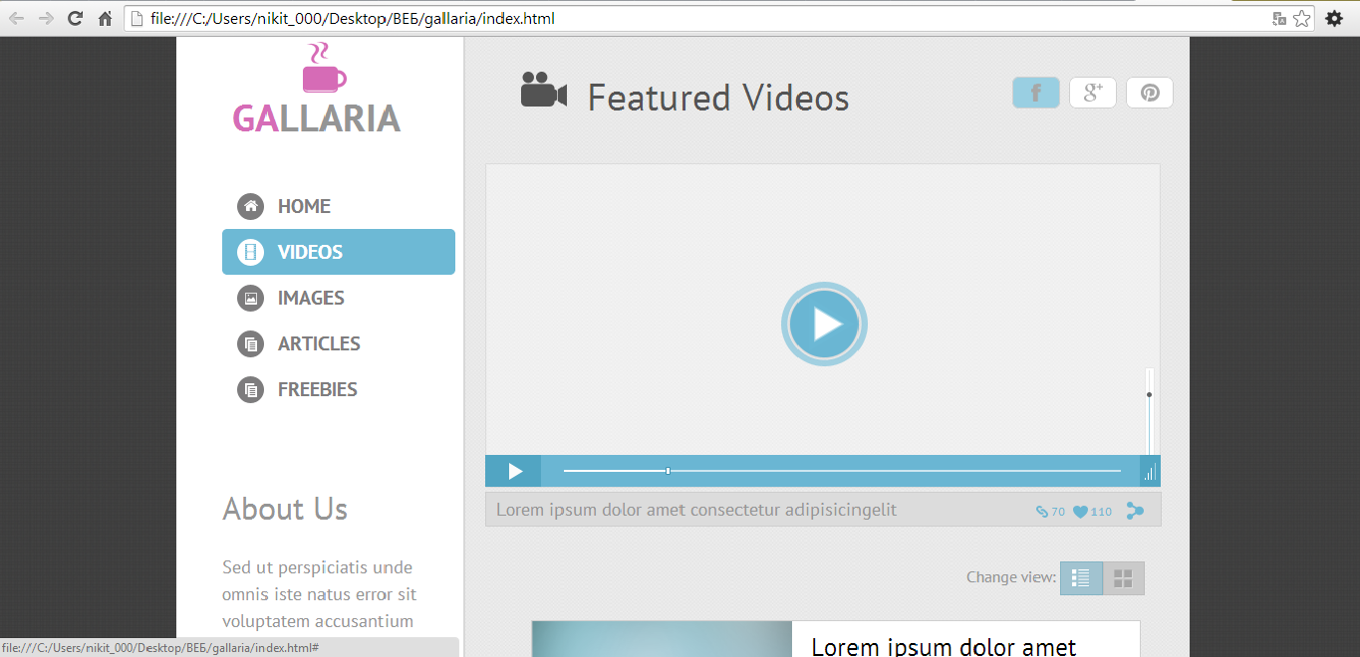Click the volume bars icon in player
The image size is (1360, 657).
pyautogui.click(x=1150, y=472)
